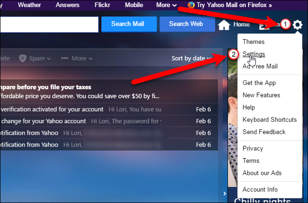Open Flickr in top navigation
The image size is (308, 203).
(102, 5)
